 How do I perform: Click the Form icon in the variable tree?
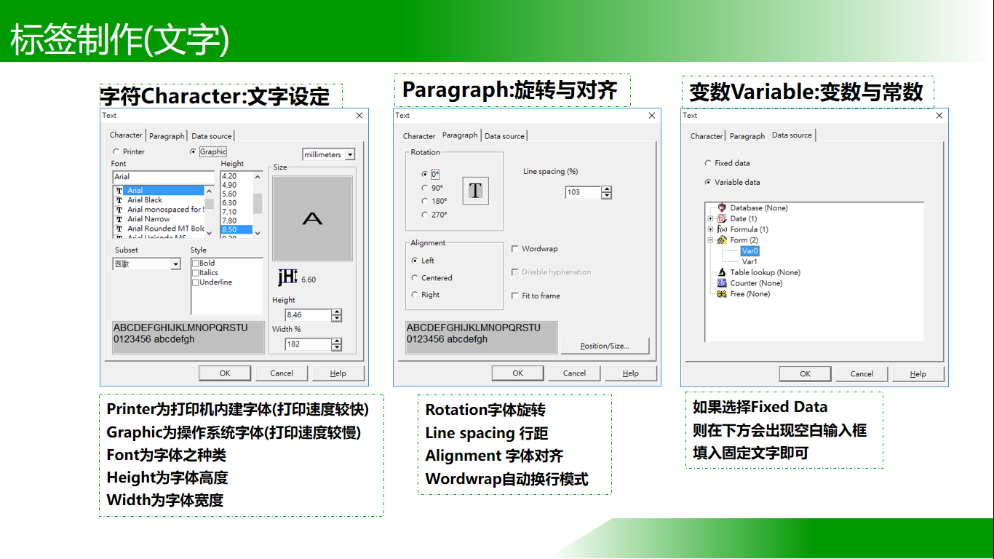[722, 240]
